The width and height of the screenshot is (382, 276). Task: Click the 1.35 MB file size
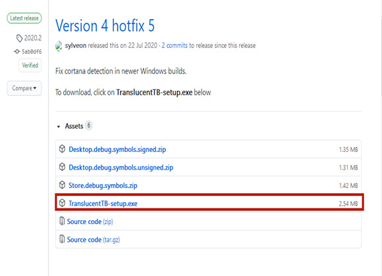coord(348,150)
